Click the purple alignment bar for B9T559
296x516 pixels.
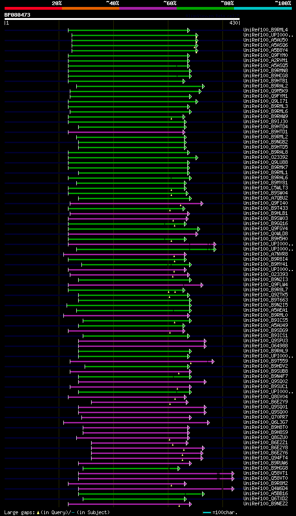pos(142,362)
